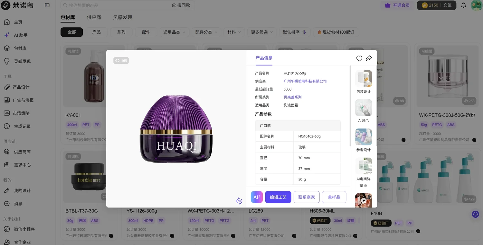The image size is (483, 245).
Task: Toggle 3D view of the product
Action: click(239, 201)
